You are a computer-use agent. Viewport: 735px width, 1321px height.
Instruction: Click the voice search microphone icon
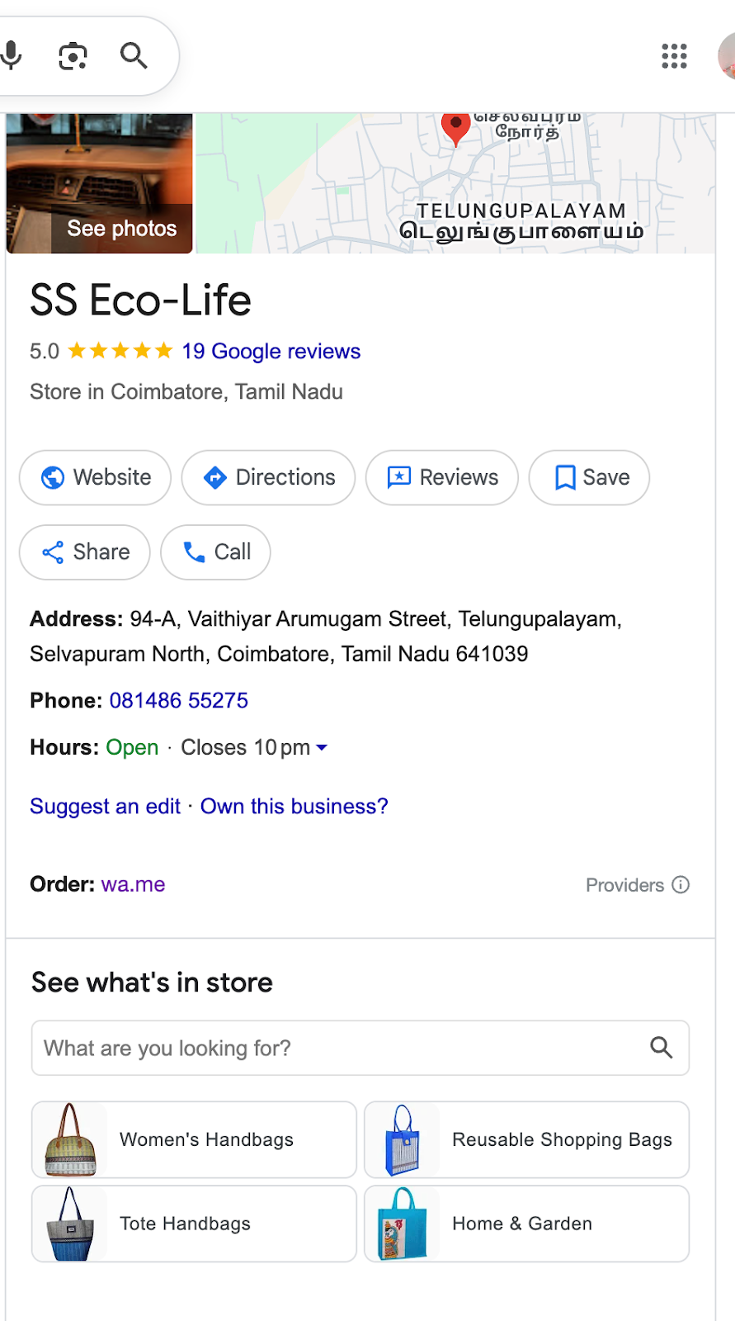pos(12,55)
